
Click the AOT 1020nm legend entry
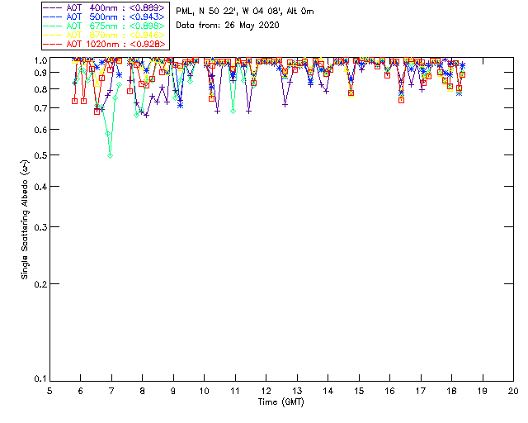click(104, 44)
